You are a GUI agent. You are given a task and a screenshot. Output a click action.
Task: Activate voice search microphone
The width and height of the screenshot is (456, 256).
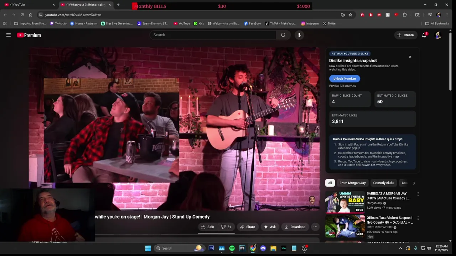(299, 35)
